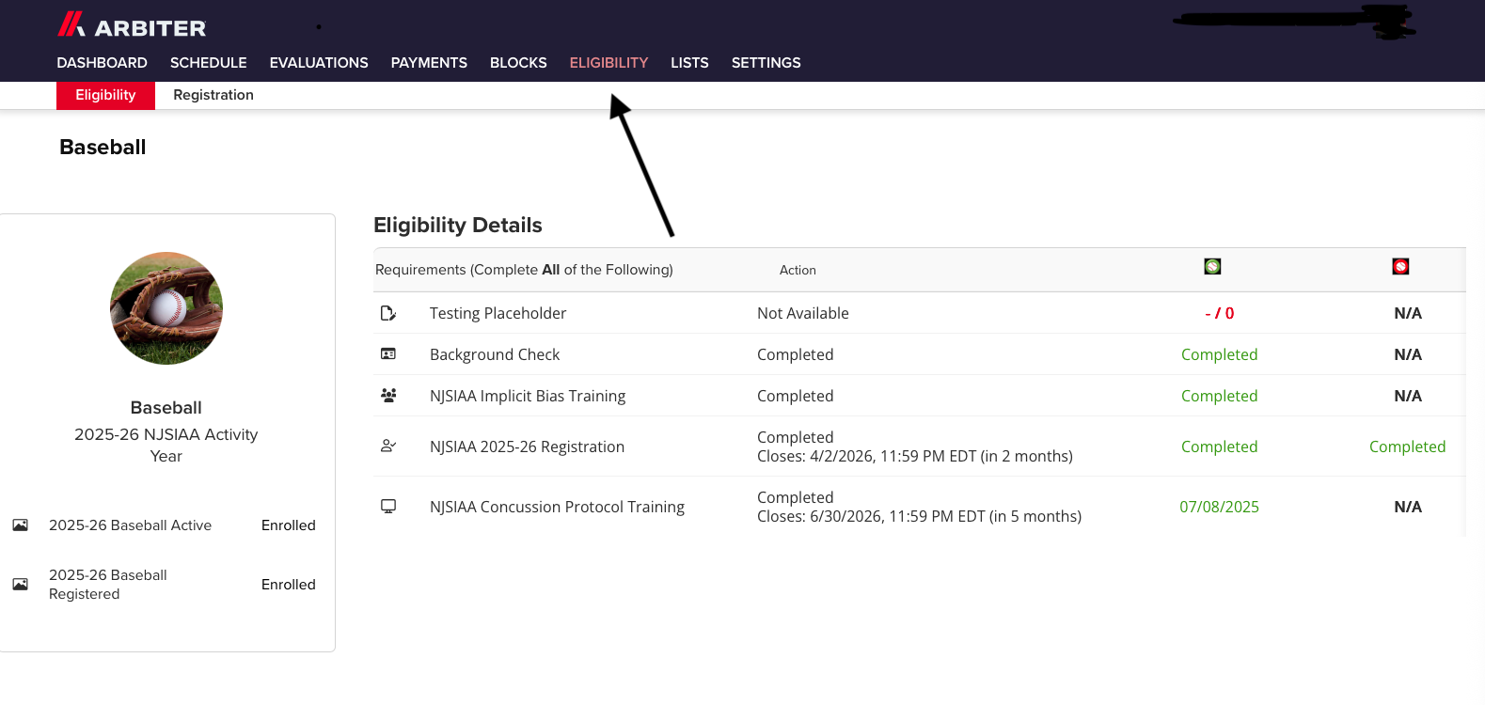Click 'Not Available' action for Testing Placeholder
The height and width of the screenshot is (705, 1485).
click(x=802, y=313)
